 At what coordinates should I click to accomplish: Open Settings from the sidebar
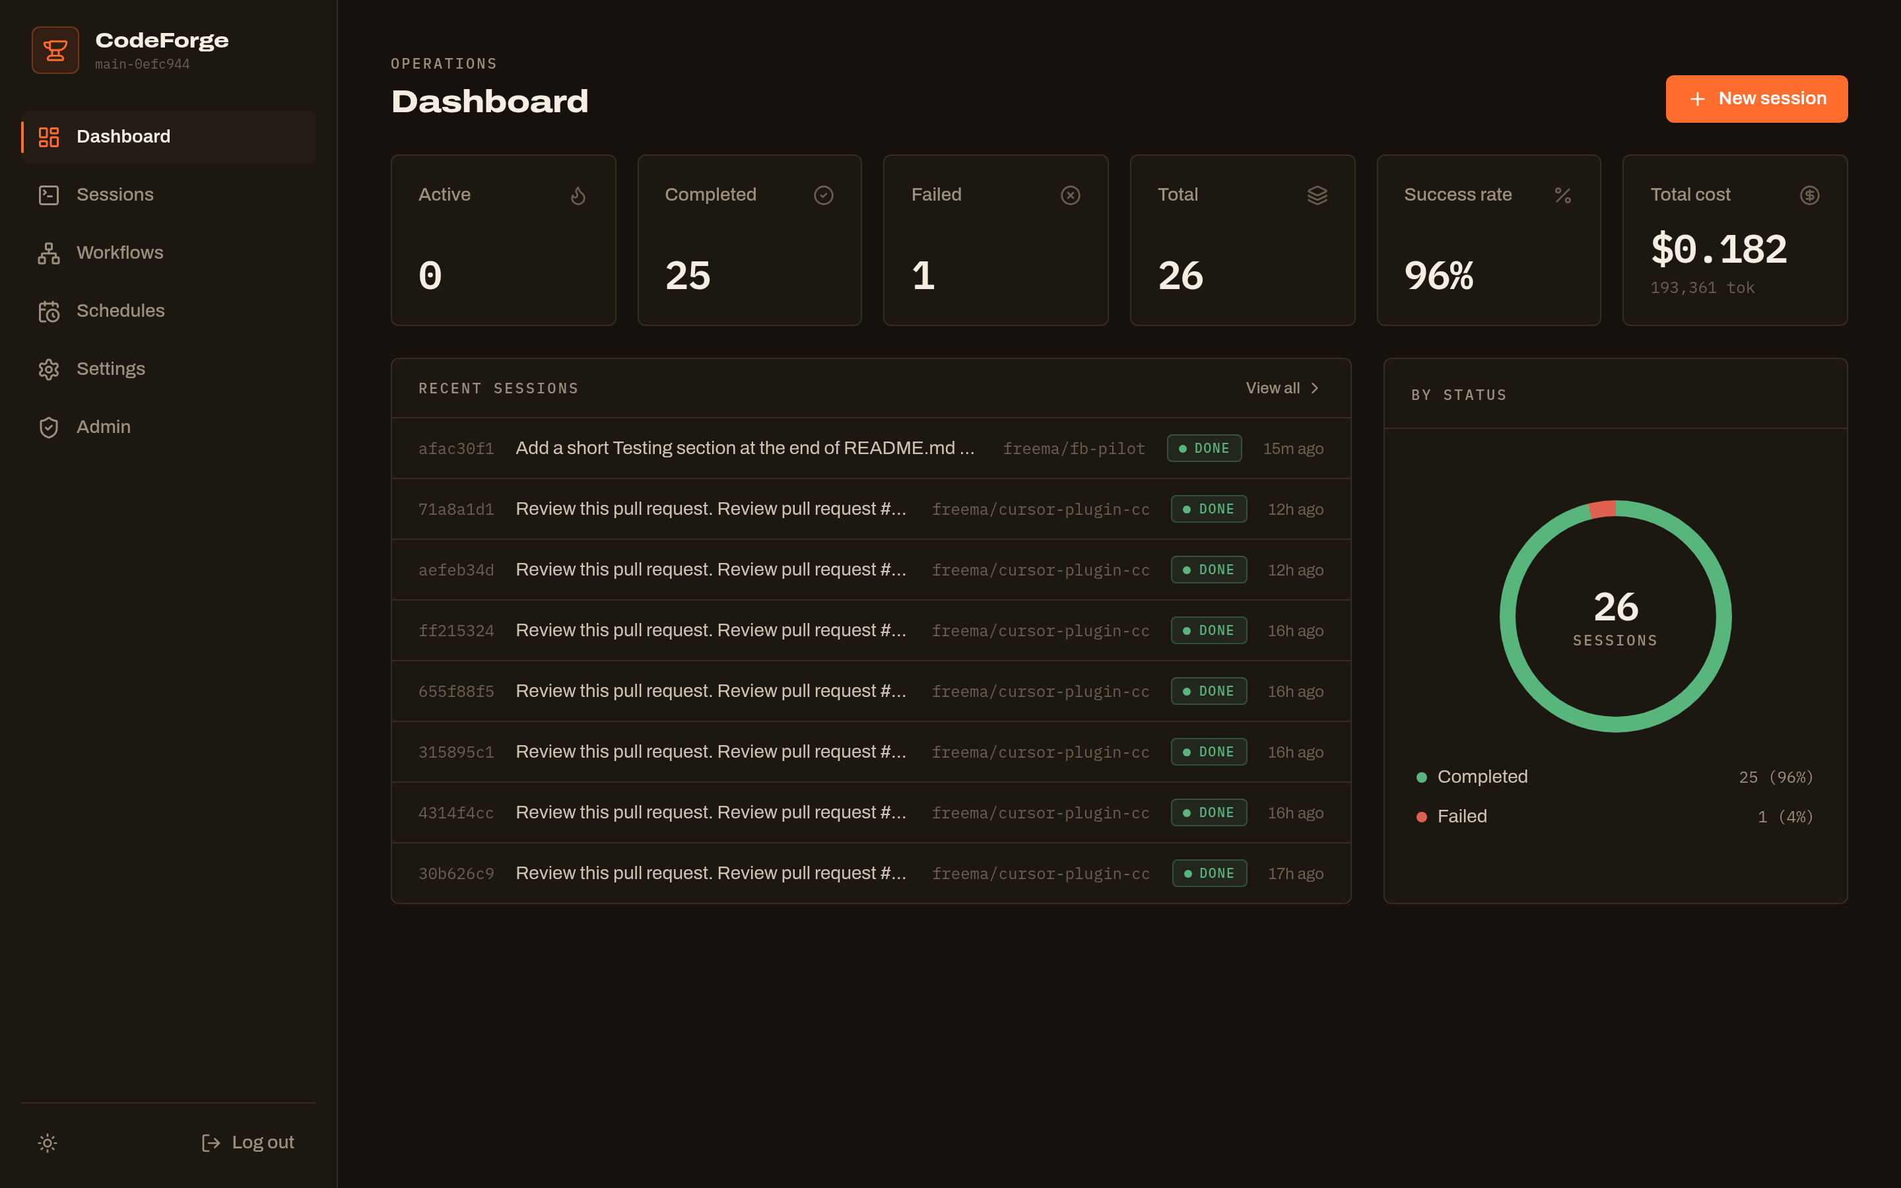pos(168,370)
